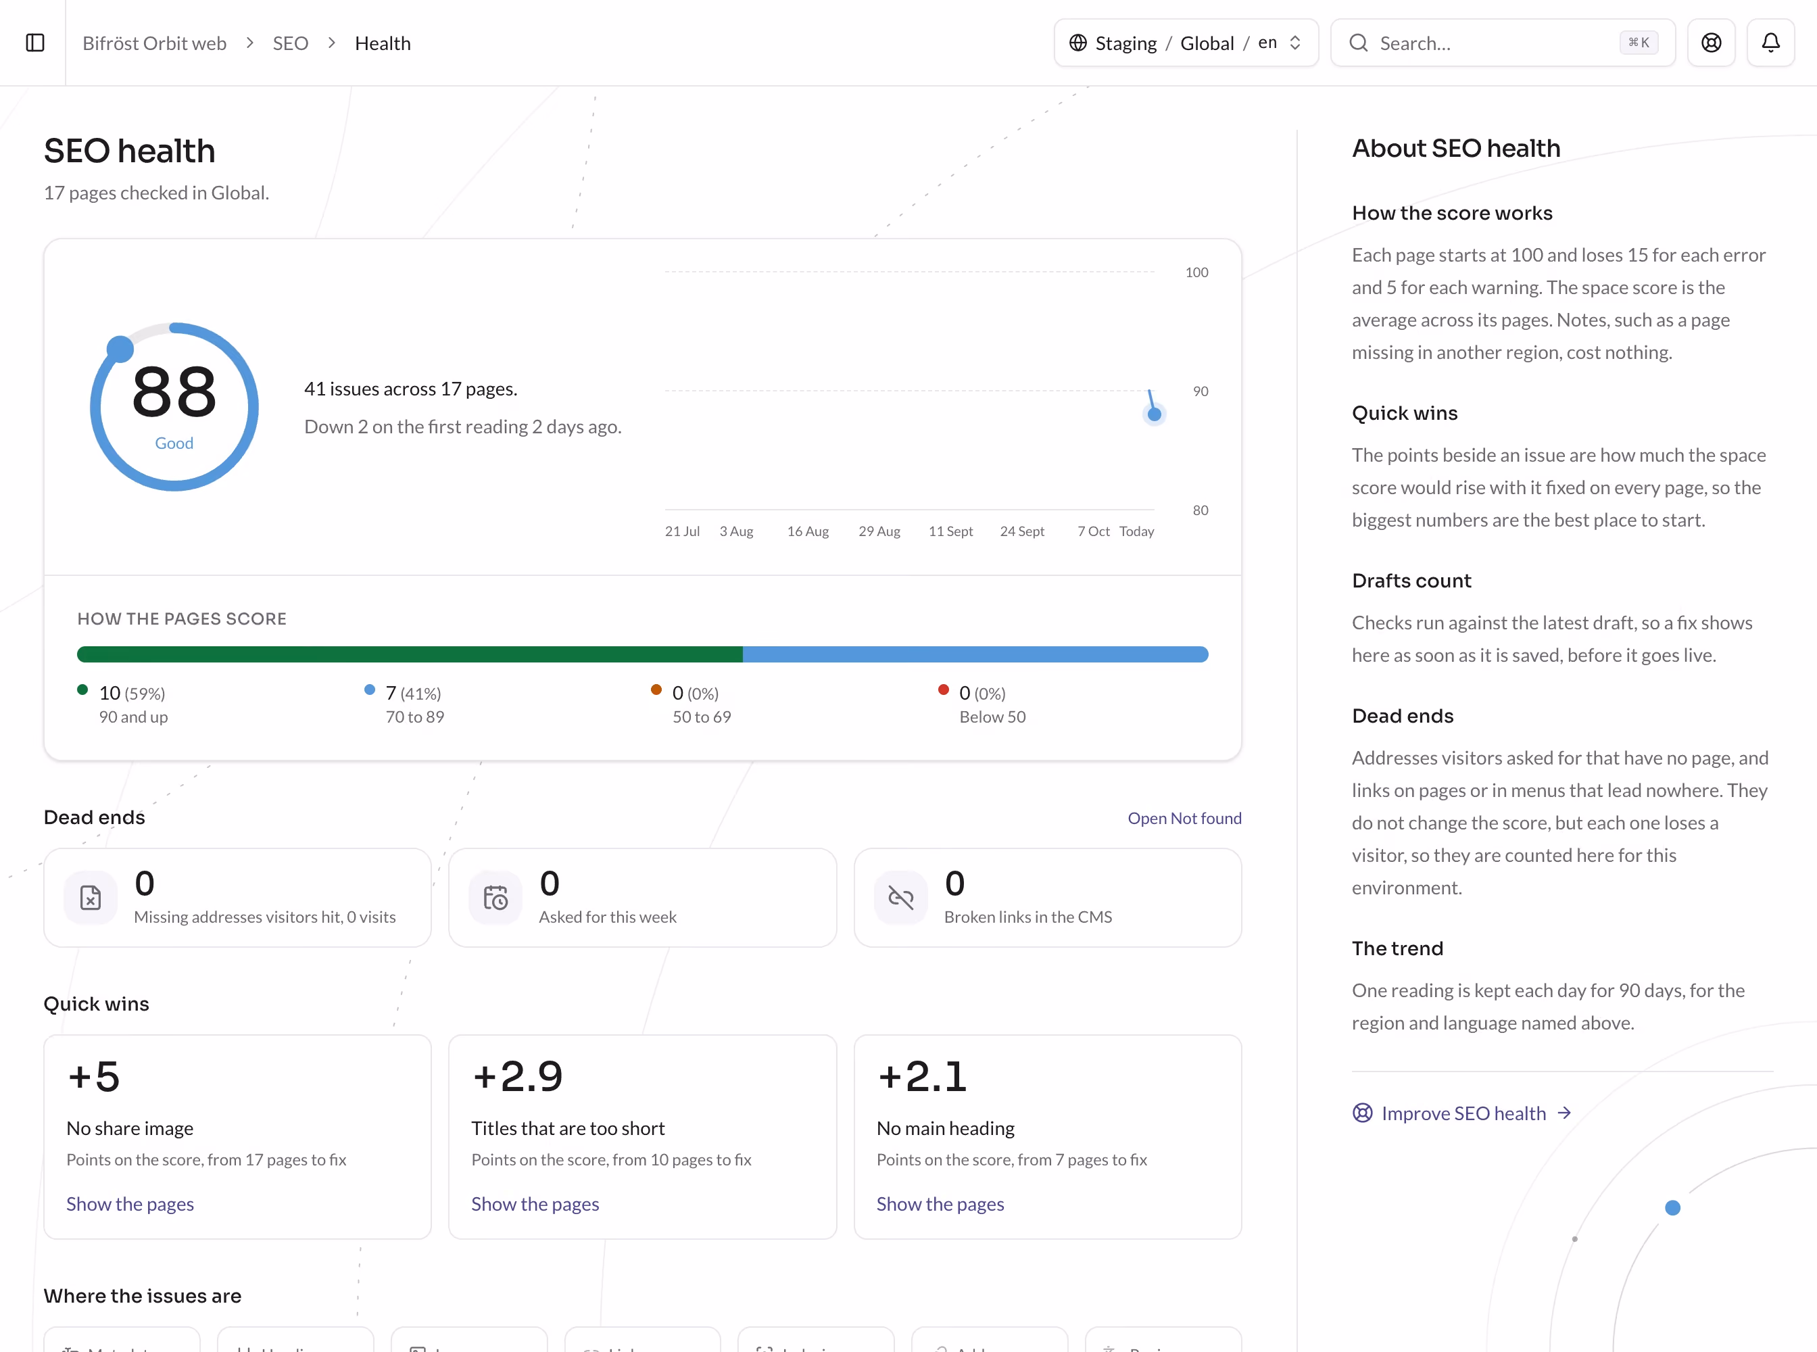Click the up-down chevron in environment selector

pos(1295,43)
